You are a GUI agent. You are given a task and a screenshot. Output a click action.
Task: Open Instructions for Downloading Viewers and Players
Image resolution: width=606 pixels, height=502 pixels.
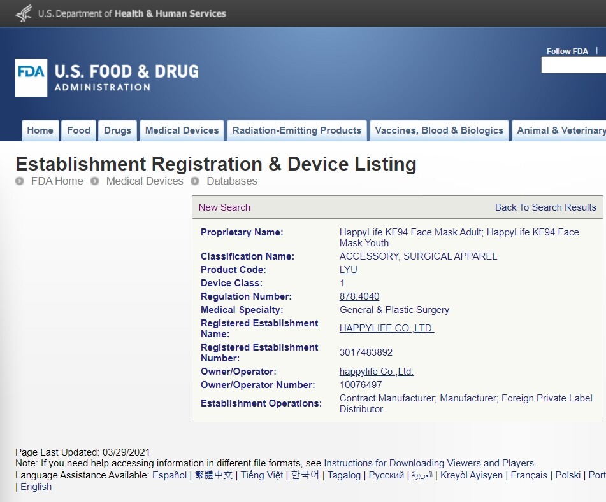tap(429, 463)
